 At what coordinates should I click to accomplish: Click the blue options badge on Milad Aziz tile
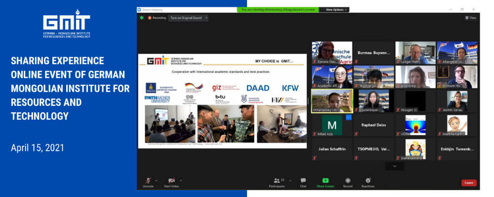[348, 117]
